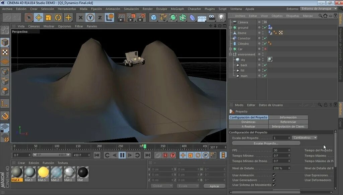343x195 pixels.
Task: Click the Escalar Proyecto button
Action: tap(266, 143)
